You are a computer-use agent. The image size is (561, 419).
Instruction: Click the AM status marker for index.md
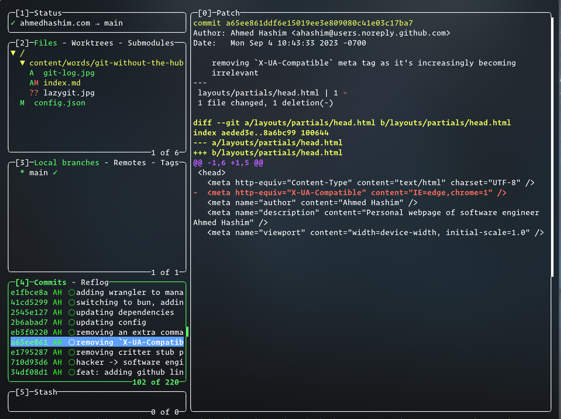pos(34,83)
